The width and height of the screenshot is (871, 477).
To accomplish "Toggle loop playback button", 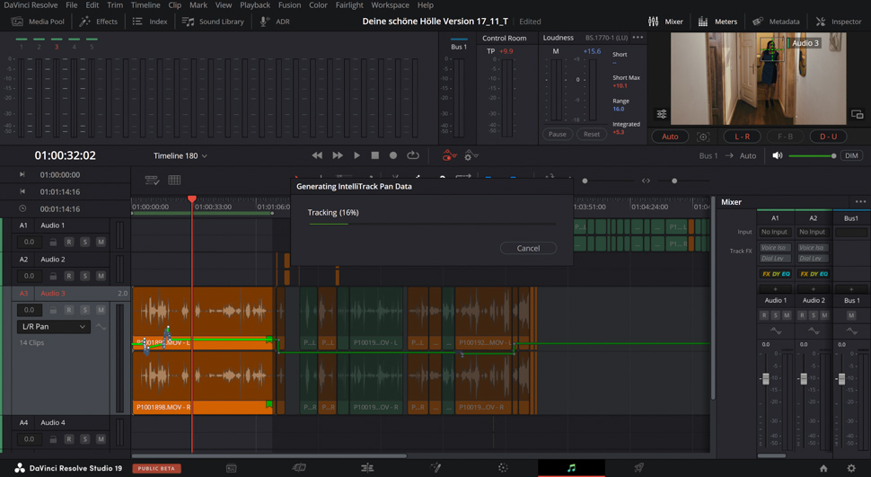I will point(413,155).
